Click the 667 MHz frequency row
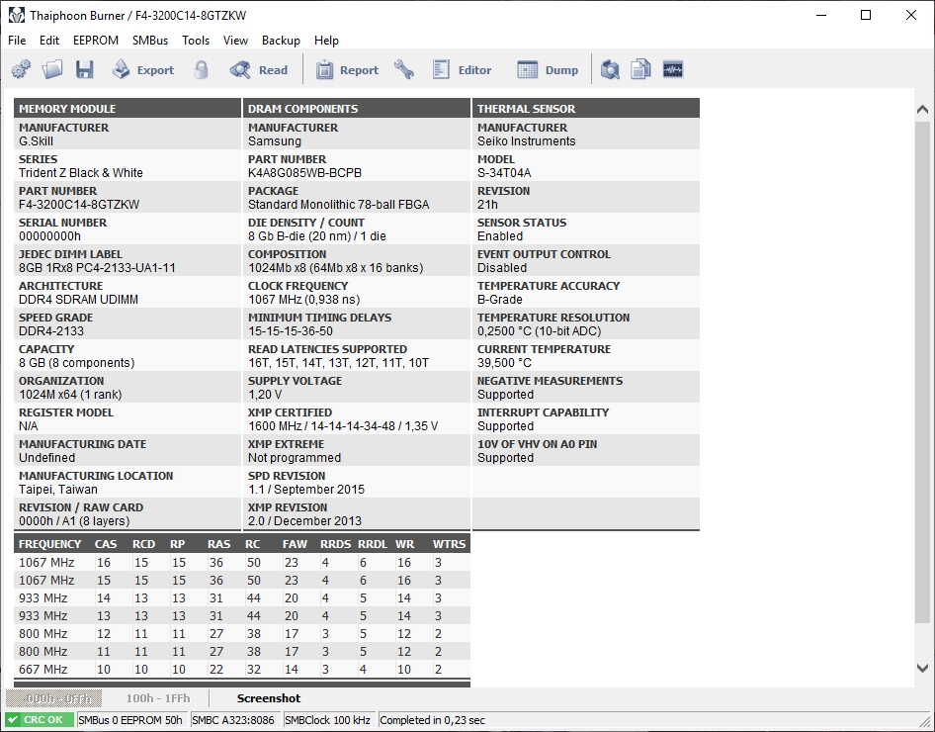The width and height of the screenshot is (935, 732). pyautogui.click(x=242, y=670)
